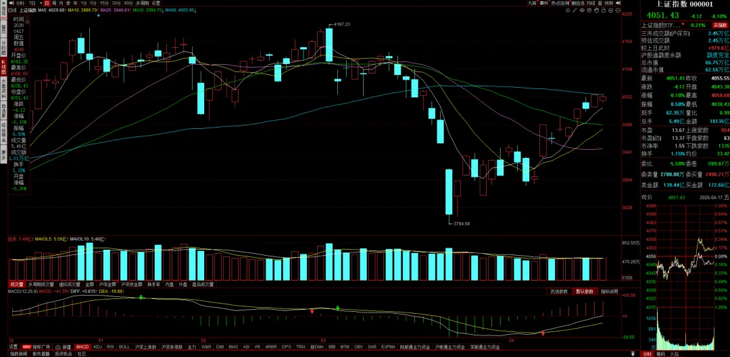Select the 金额 tab under volume chart
This screenshot has width=730, height=357.
click(89, 284)
